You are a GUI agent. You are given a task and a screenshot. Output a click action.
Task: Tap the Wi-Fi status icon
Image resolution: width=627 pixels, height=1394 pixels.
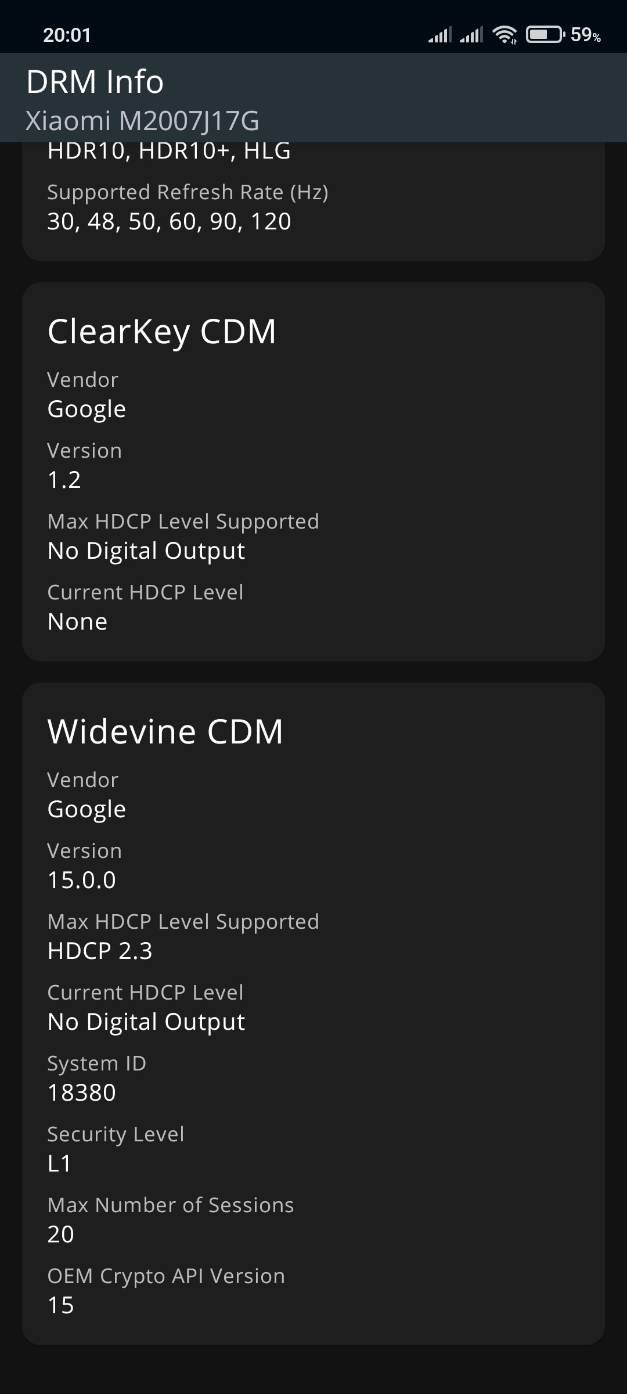pos(505,35)
